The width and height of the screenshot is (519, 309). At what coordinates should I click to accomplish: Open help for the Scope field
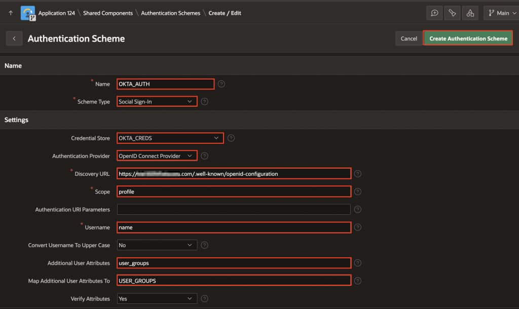pyautogui.click(x=357, y=191)
